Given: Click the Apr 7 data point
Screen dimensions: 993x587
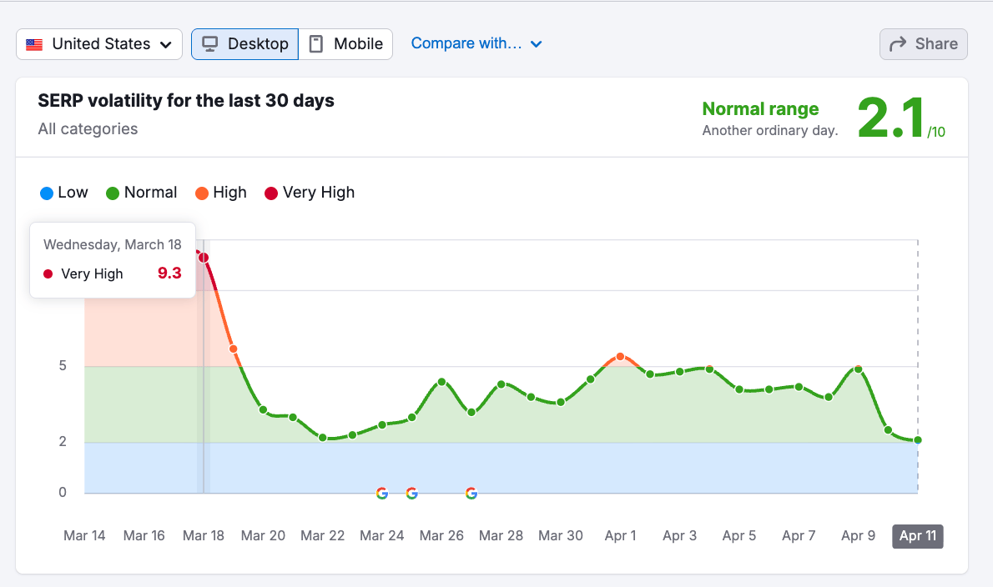Looking at the screenshot, I should coord(799,387).
